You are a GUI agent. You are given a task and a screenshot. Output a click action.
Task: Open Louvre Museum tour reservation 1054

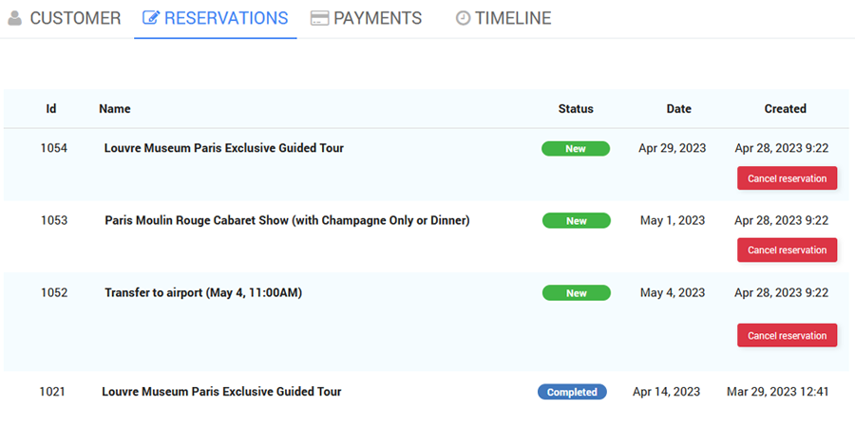223,148
